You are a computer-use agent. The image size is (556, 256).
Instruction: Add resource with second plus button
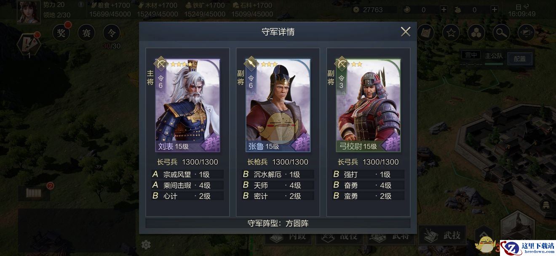point(494,9)
